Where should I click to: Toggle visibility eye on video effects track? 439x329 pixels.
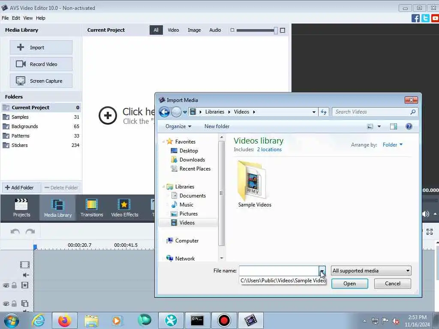coord(6,285)
